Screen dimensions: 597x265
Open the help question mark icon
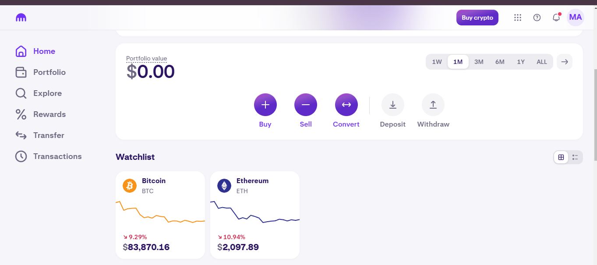pos(537,18)
